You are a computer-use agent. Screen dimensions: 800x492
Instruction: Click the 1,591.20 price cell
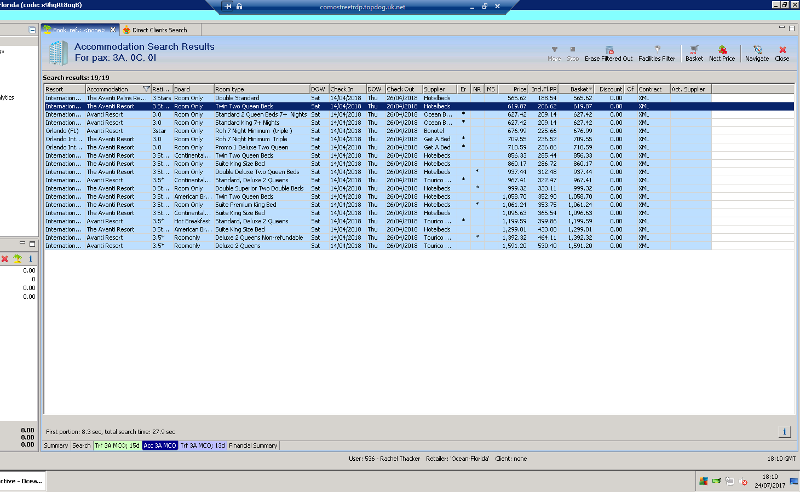[x=514, y=246]
